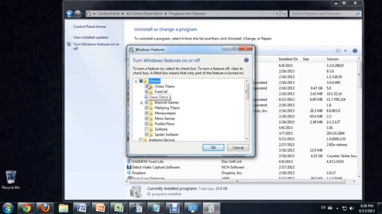
Task: Uncheck the Mahjong Titans checkbox
Action: pos(146,108)
